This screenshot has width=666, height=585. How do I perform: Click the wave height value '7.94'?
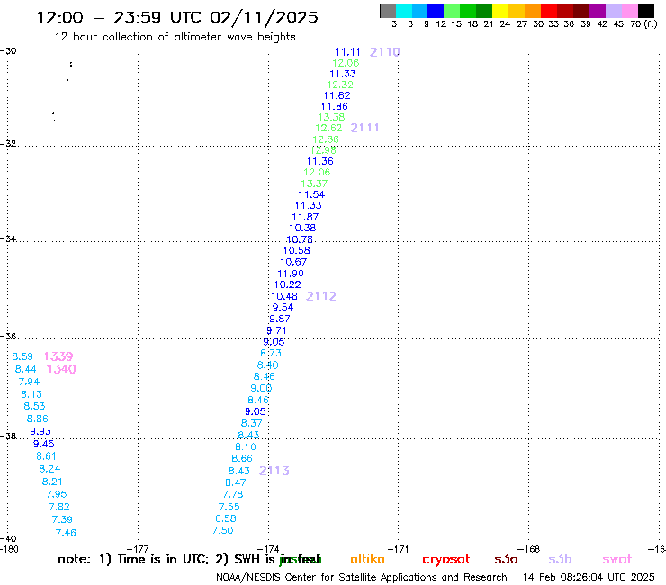29,382
